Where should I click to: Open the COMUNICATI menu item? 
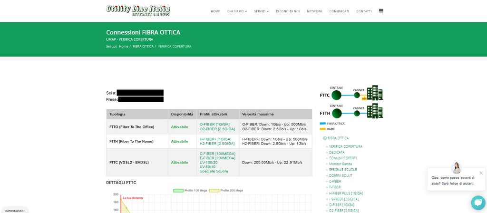pos(339,11)
